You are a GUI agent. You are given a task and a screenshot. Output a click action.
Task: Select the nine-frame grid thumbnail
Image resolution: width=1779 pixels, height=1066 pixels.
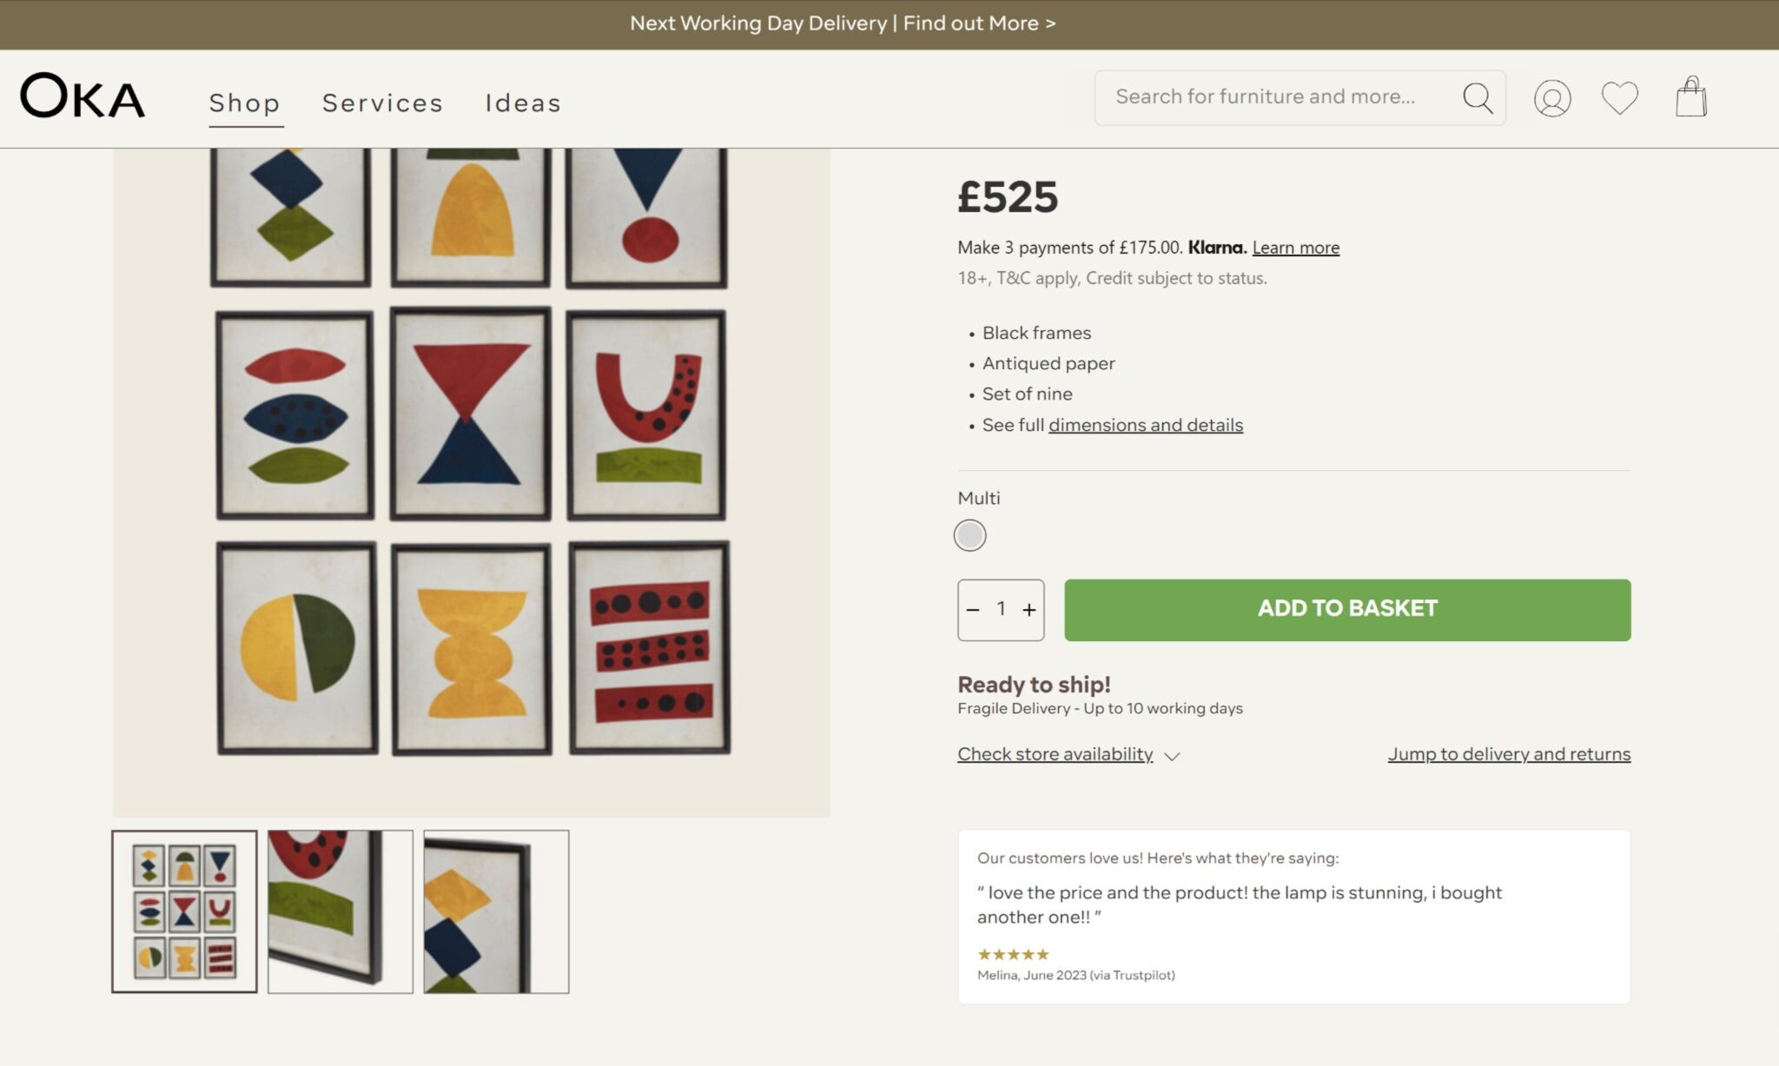(184, 911)
